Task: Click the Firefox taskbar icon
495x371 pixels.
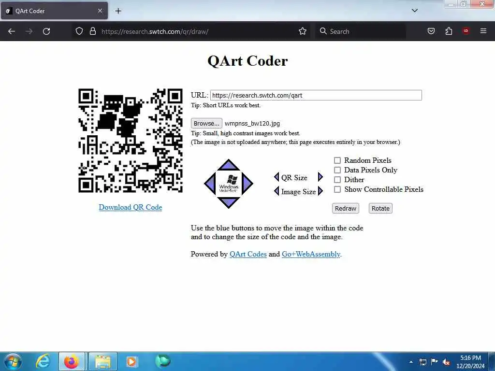Action: 72,361
